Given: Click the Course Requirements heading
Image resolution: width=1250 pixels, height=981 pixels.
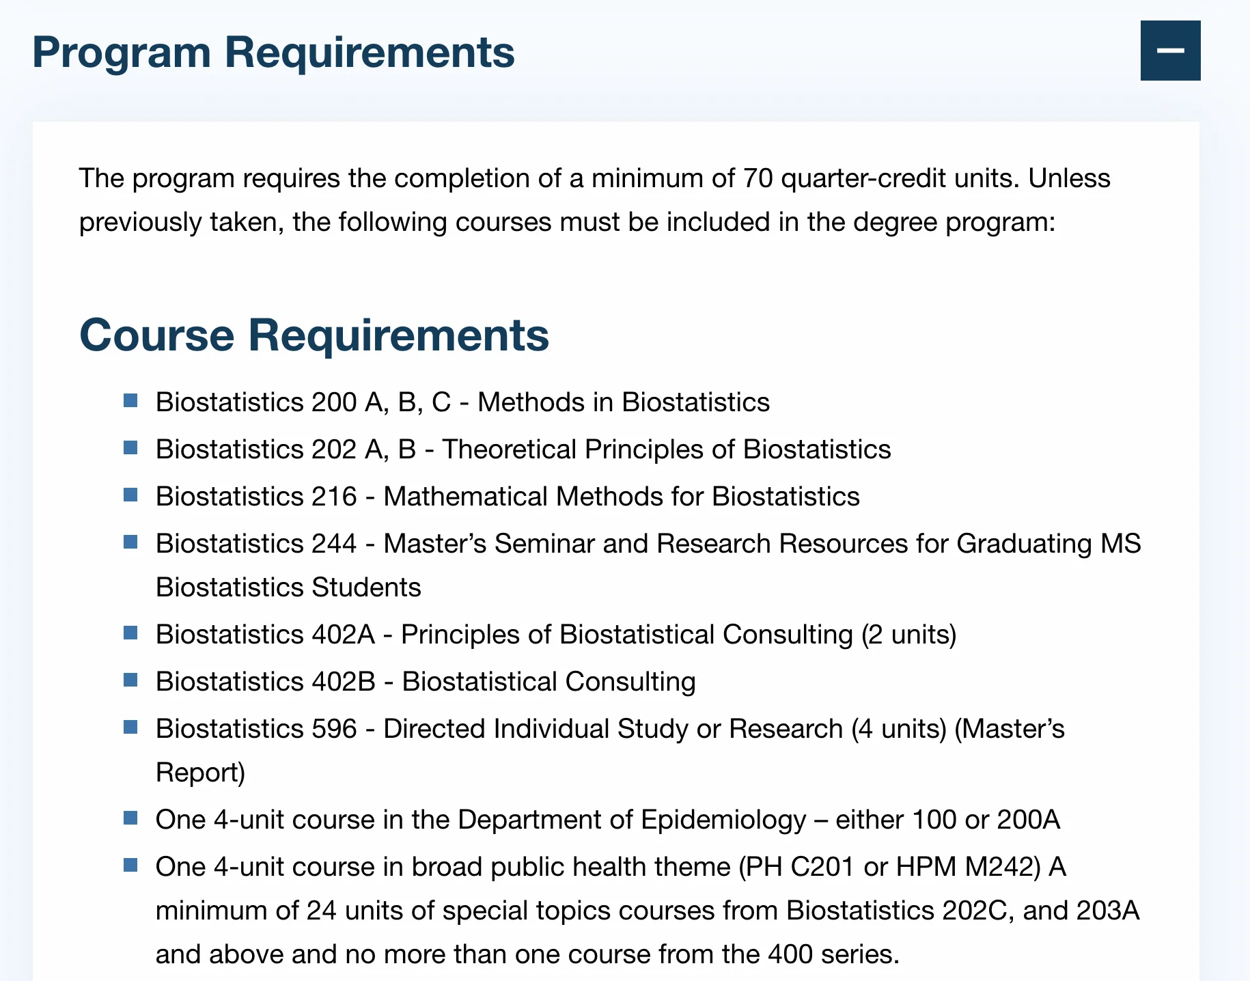Looking at the screenshot, I should (x=314, y=335).
